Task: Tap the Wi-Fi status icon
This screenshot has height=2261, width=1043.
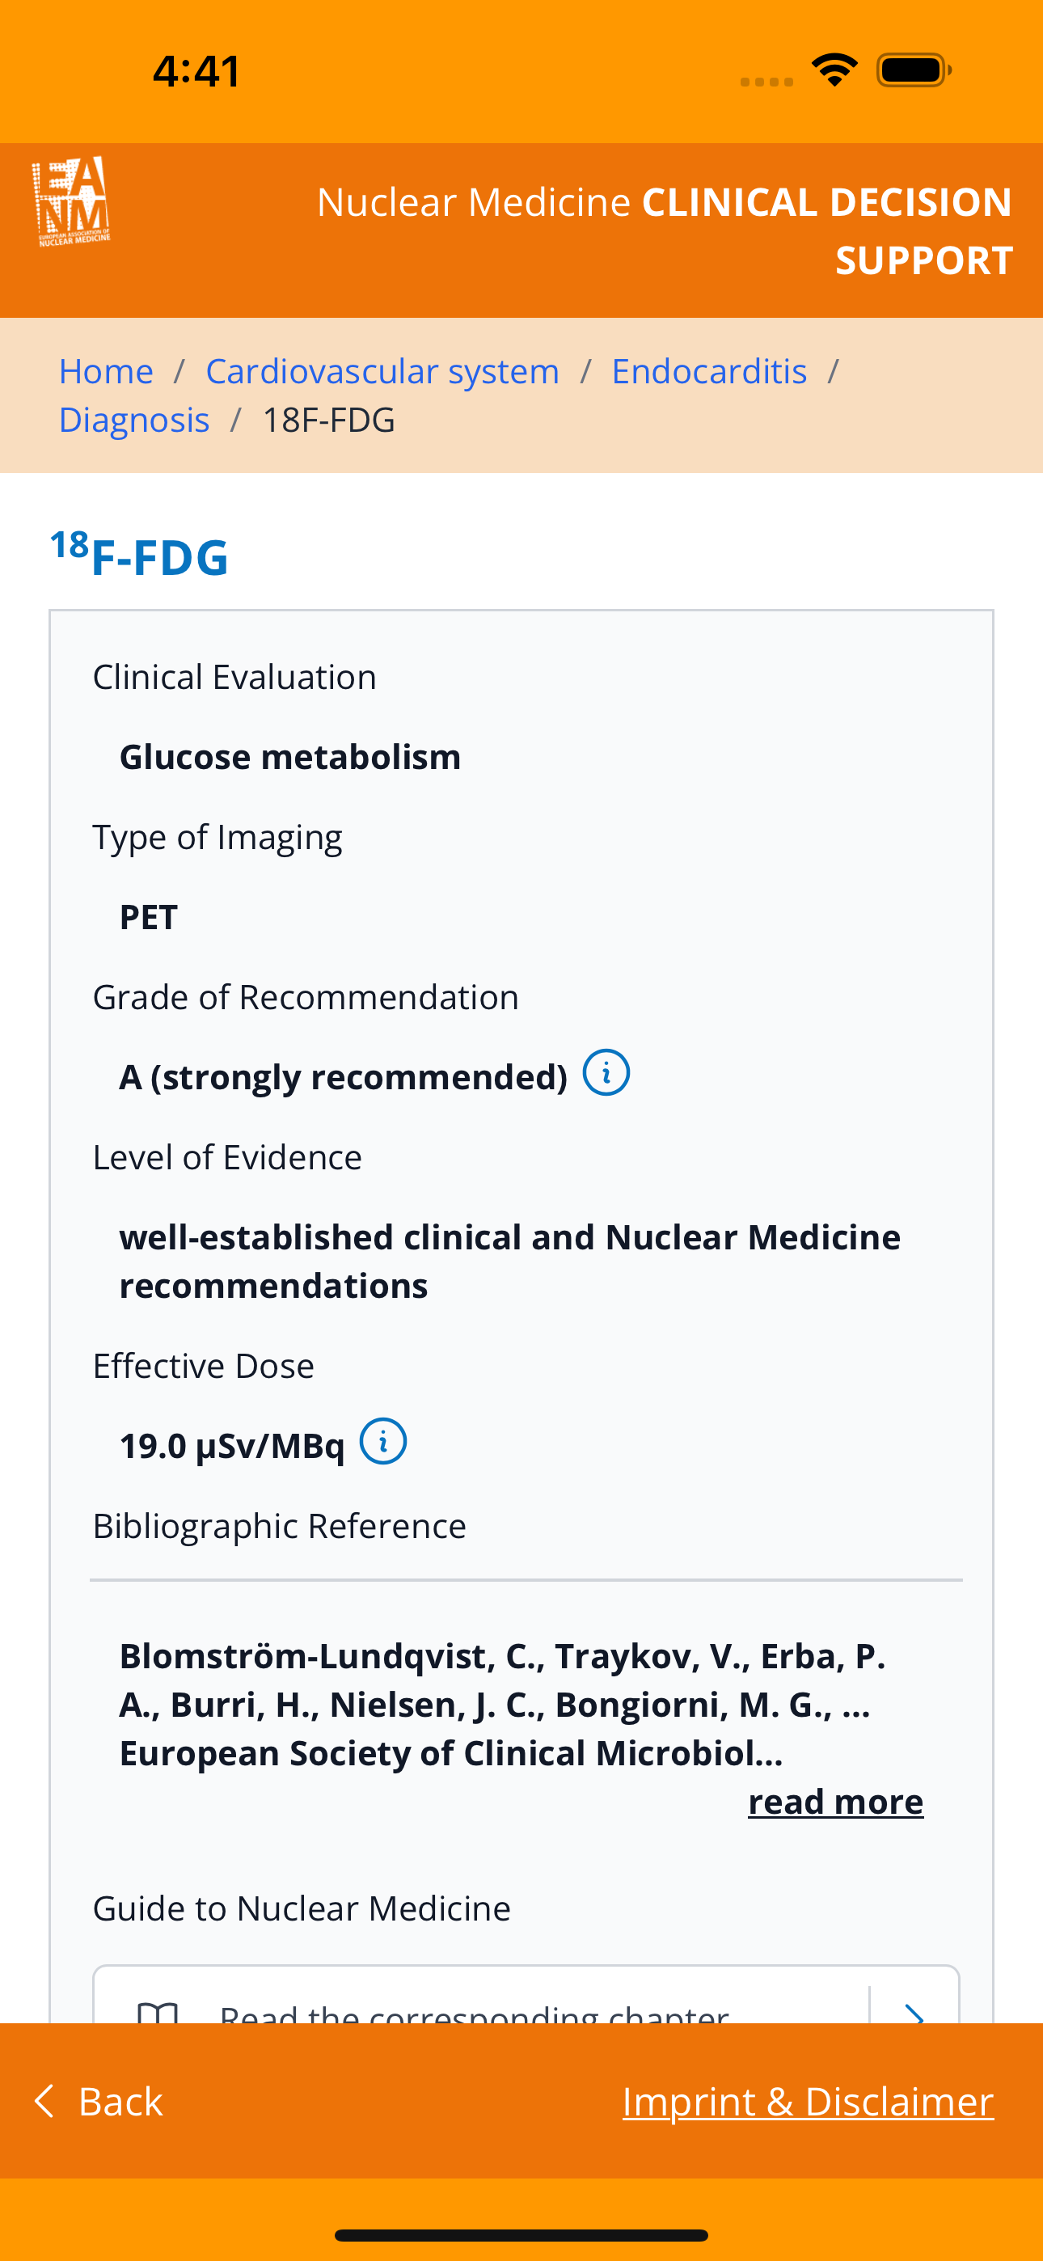Action: point(834,70)
